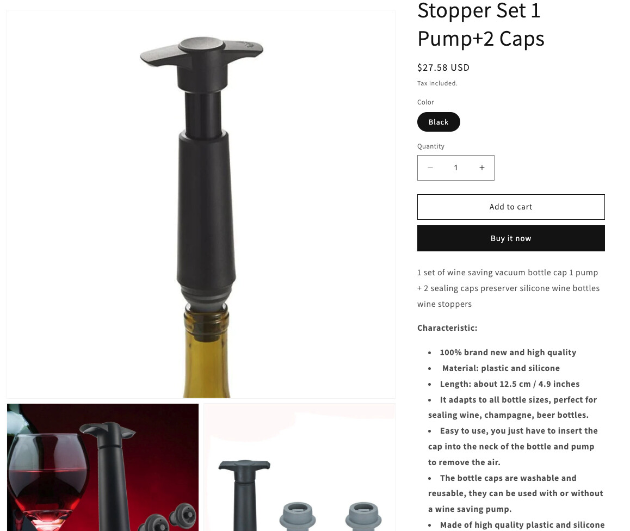Click the Quantity label

coord(431,146)
